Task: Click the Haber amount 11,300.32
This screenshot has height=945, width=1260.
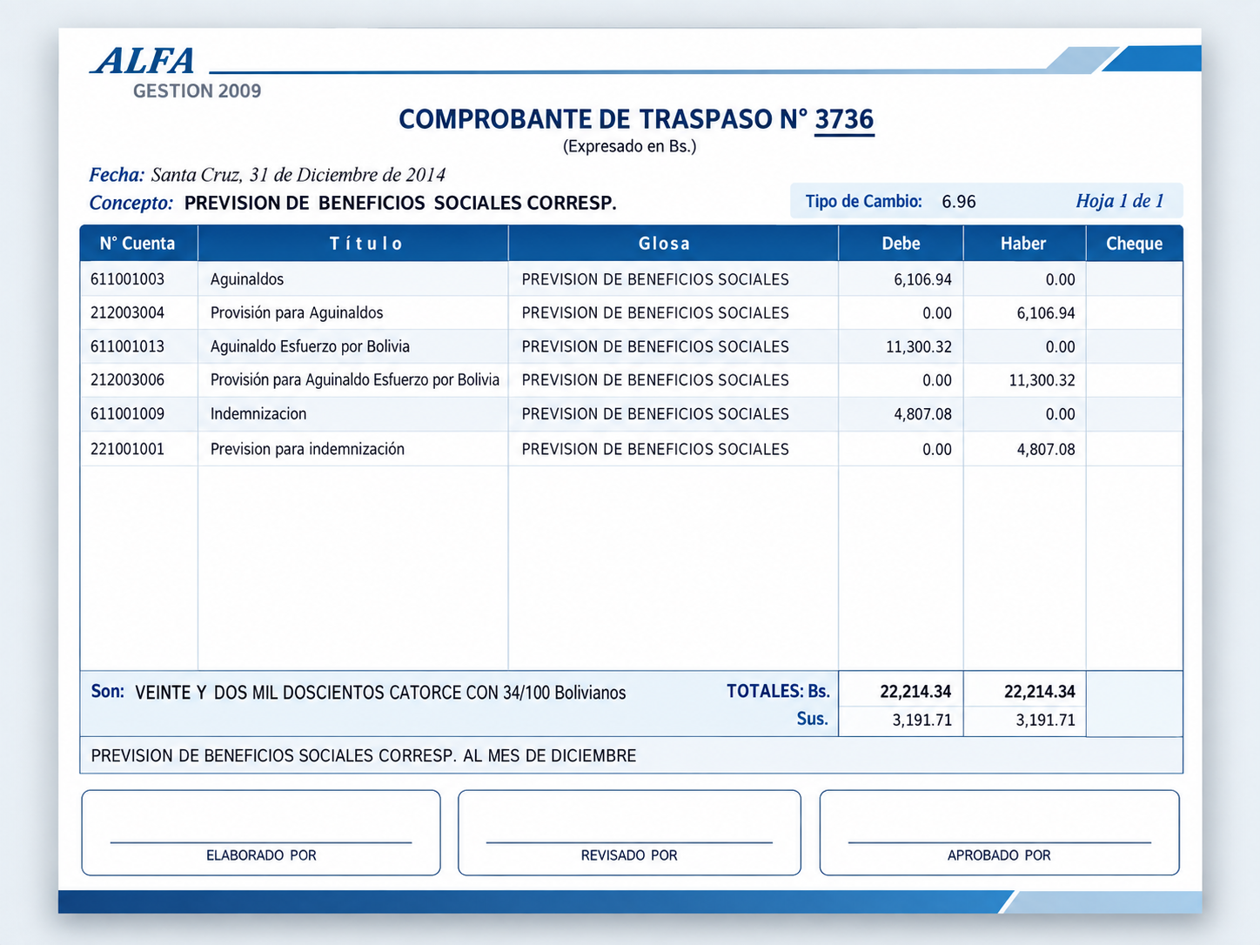Action: click(x=1042, y=380)
